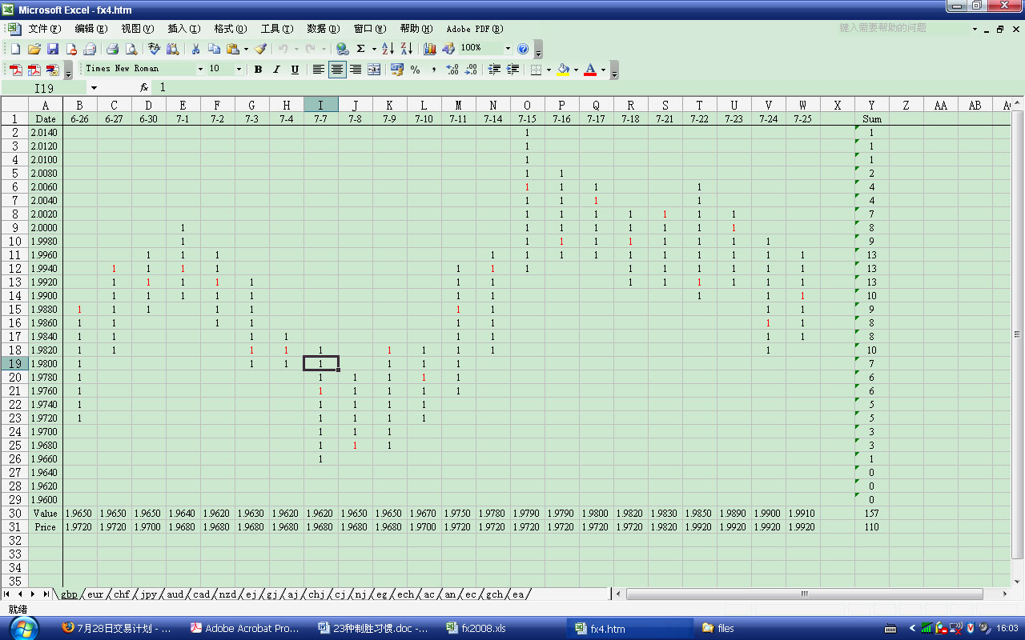The height and width of the screenshot is (640, 1025).
Task: Click the help question search box
Action: [x=902, y=28]
